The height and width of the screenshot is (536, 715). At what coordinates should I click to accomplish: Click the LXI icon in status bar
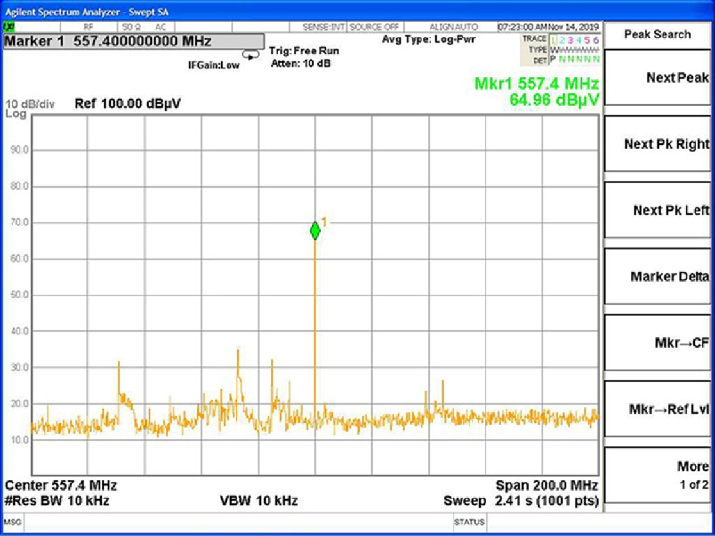point(9,27)
